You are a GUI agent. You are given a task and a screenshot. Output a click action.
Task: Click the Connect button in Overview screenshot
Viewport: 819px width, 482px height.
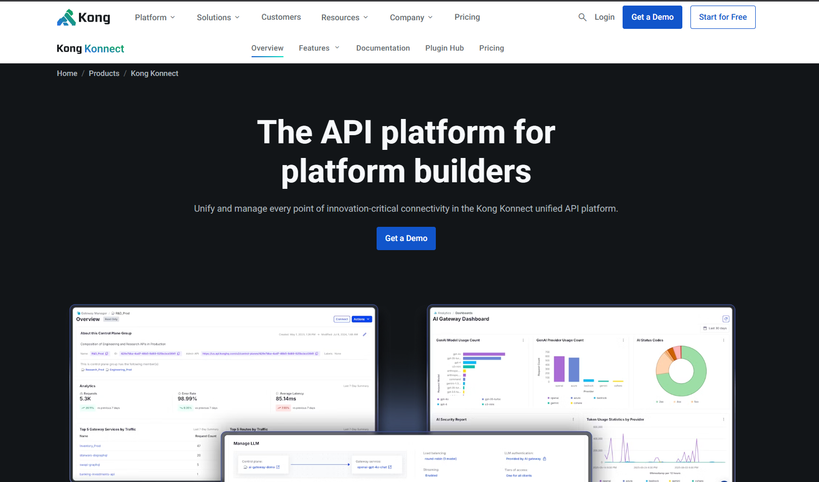[342, 319]
